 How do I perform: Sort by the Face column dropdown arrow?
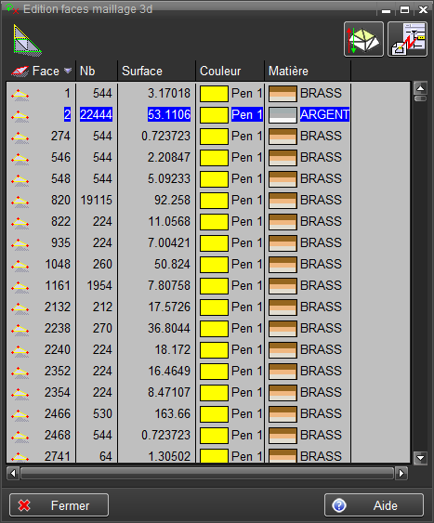click(x=68, y=71)
